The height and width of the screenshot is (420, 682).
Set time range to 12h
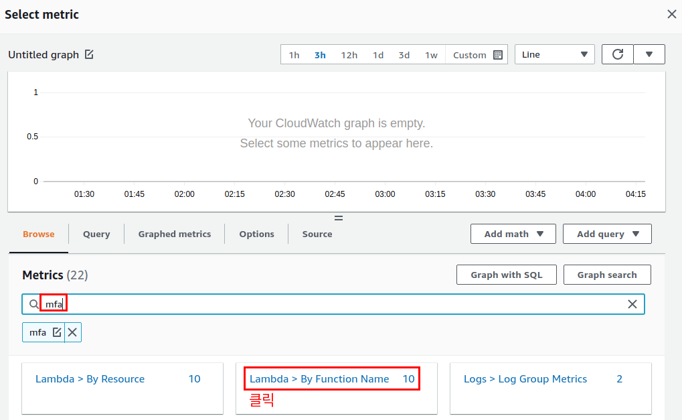[x=349, y=55]
